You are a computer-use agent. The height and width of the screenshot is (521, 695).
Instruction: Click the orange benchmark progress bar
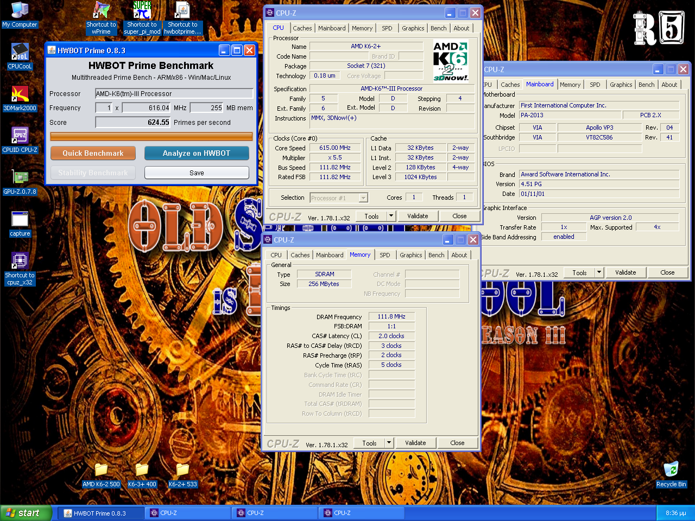click(151, 136)
